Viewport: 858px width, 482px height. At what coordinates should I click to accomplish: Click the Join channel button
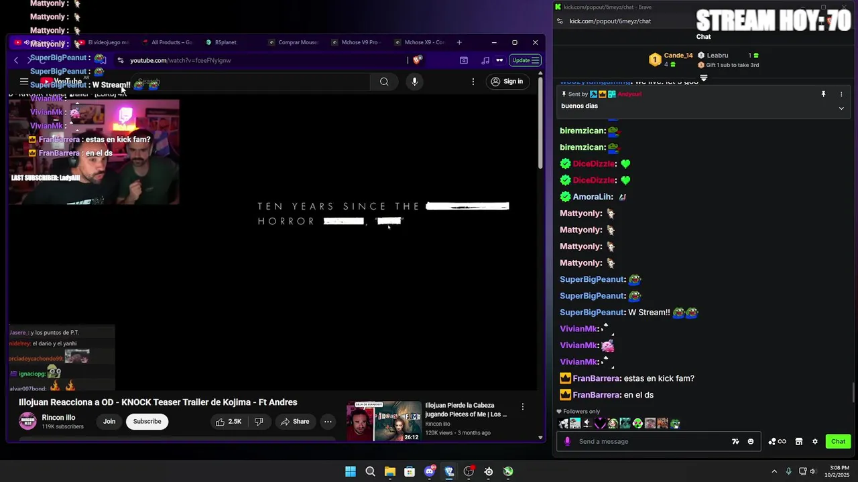coord(109,422)
